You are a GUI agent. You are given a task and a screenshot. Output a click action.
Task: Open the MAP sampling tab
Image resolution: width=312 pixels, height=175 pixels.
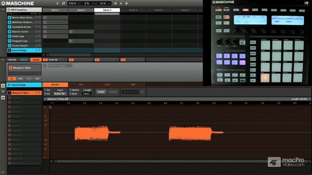click(133, 85)
